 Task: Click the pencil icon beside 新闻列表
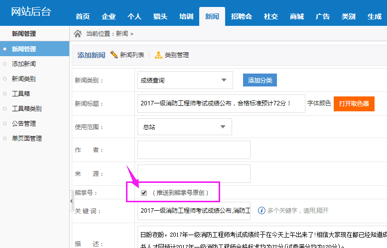pos(114,55)
